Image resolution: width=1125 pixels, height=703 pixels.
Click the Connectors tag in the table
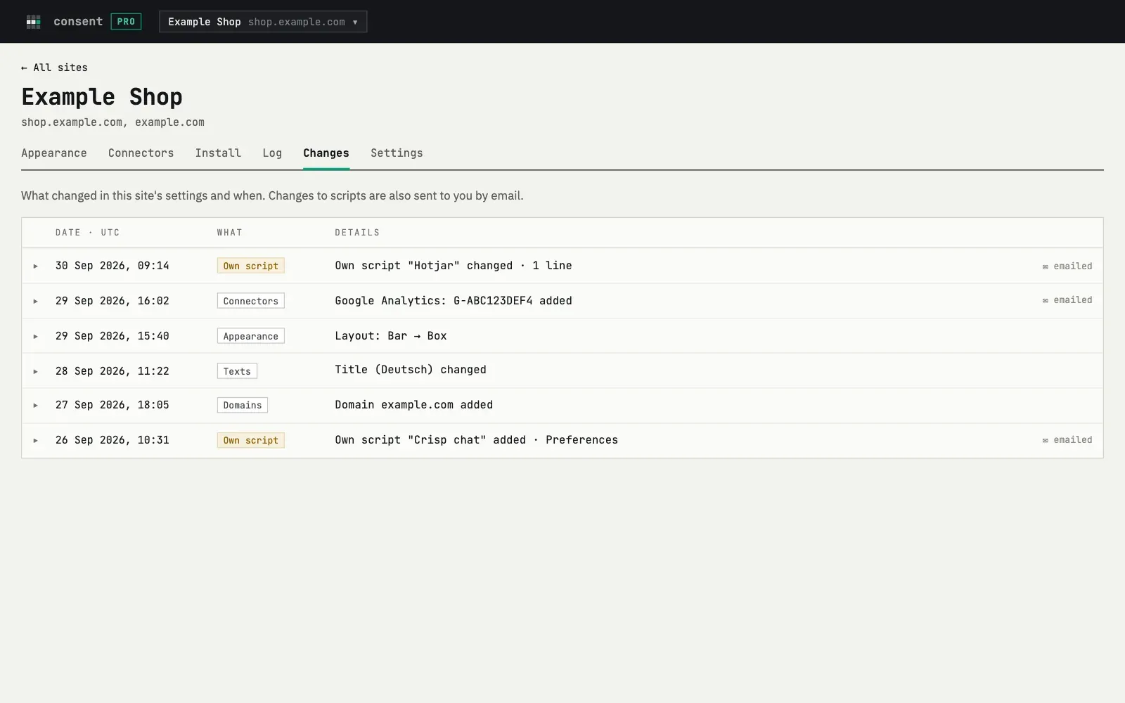click(x=251, y=301)
